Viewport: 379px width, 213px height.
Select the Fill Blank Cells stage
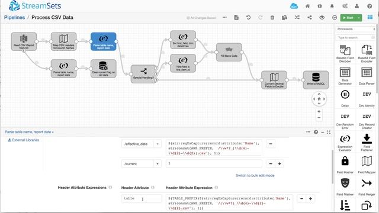[x=229, y=52]
